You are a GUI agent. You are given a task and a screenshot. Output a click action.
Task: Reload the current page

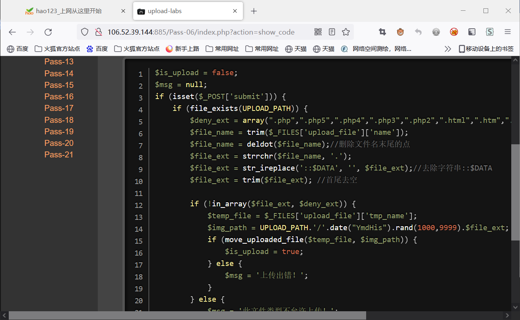pyautogui.click(x=48, y=32)
